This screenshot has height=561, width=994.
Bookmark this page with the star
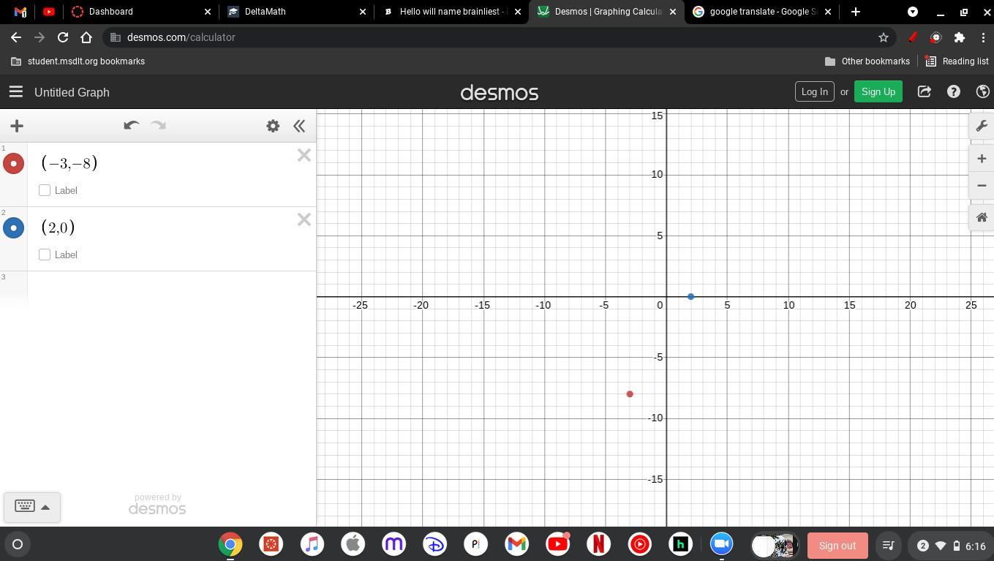pos(884,37)
